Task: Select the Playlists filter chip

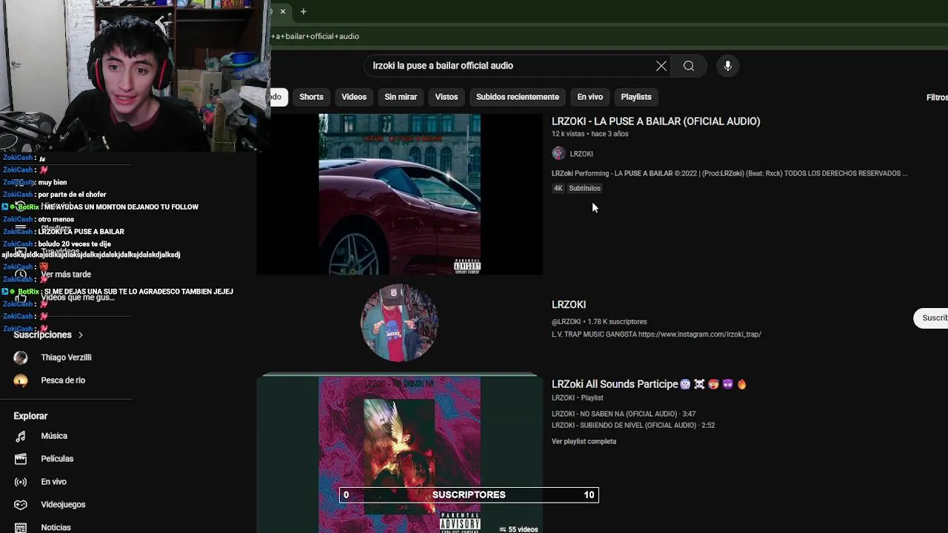Action: point(636,97)
